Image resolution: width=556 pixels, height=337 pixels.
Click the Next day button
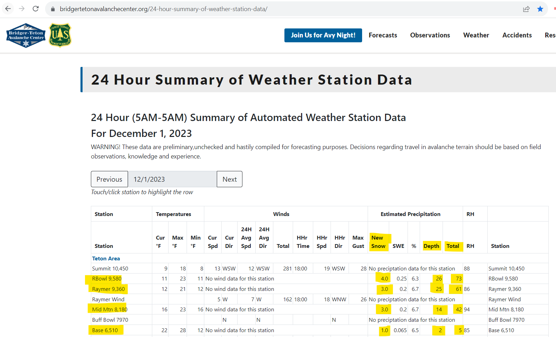230,179
